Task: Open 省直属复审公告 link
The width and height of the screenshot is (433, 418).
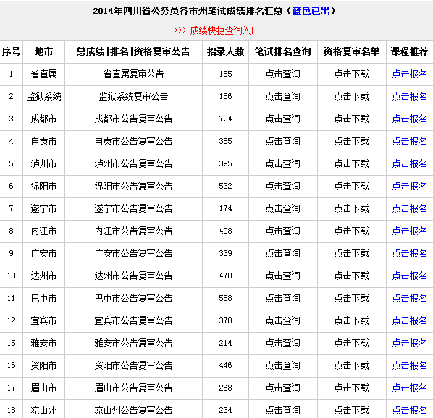Action: click(133, 74)
